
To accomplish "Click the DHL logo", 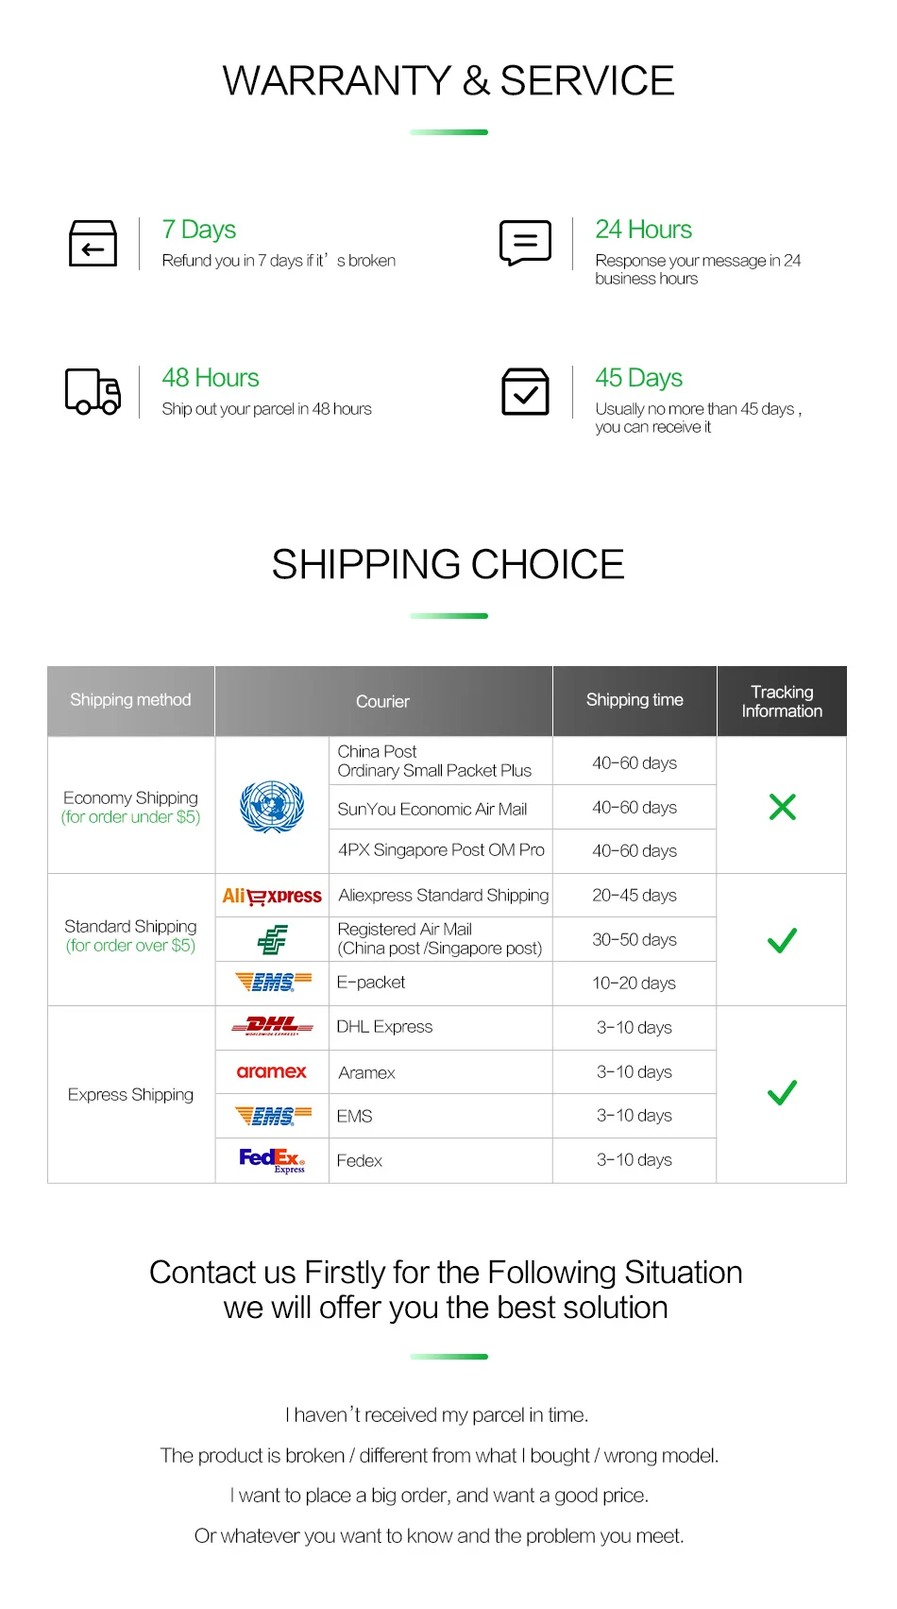I will tap(272, 1026).
